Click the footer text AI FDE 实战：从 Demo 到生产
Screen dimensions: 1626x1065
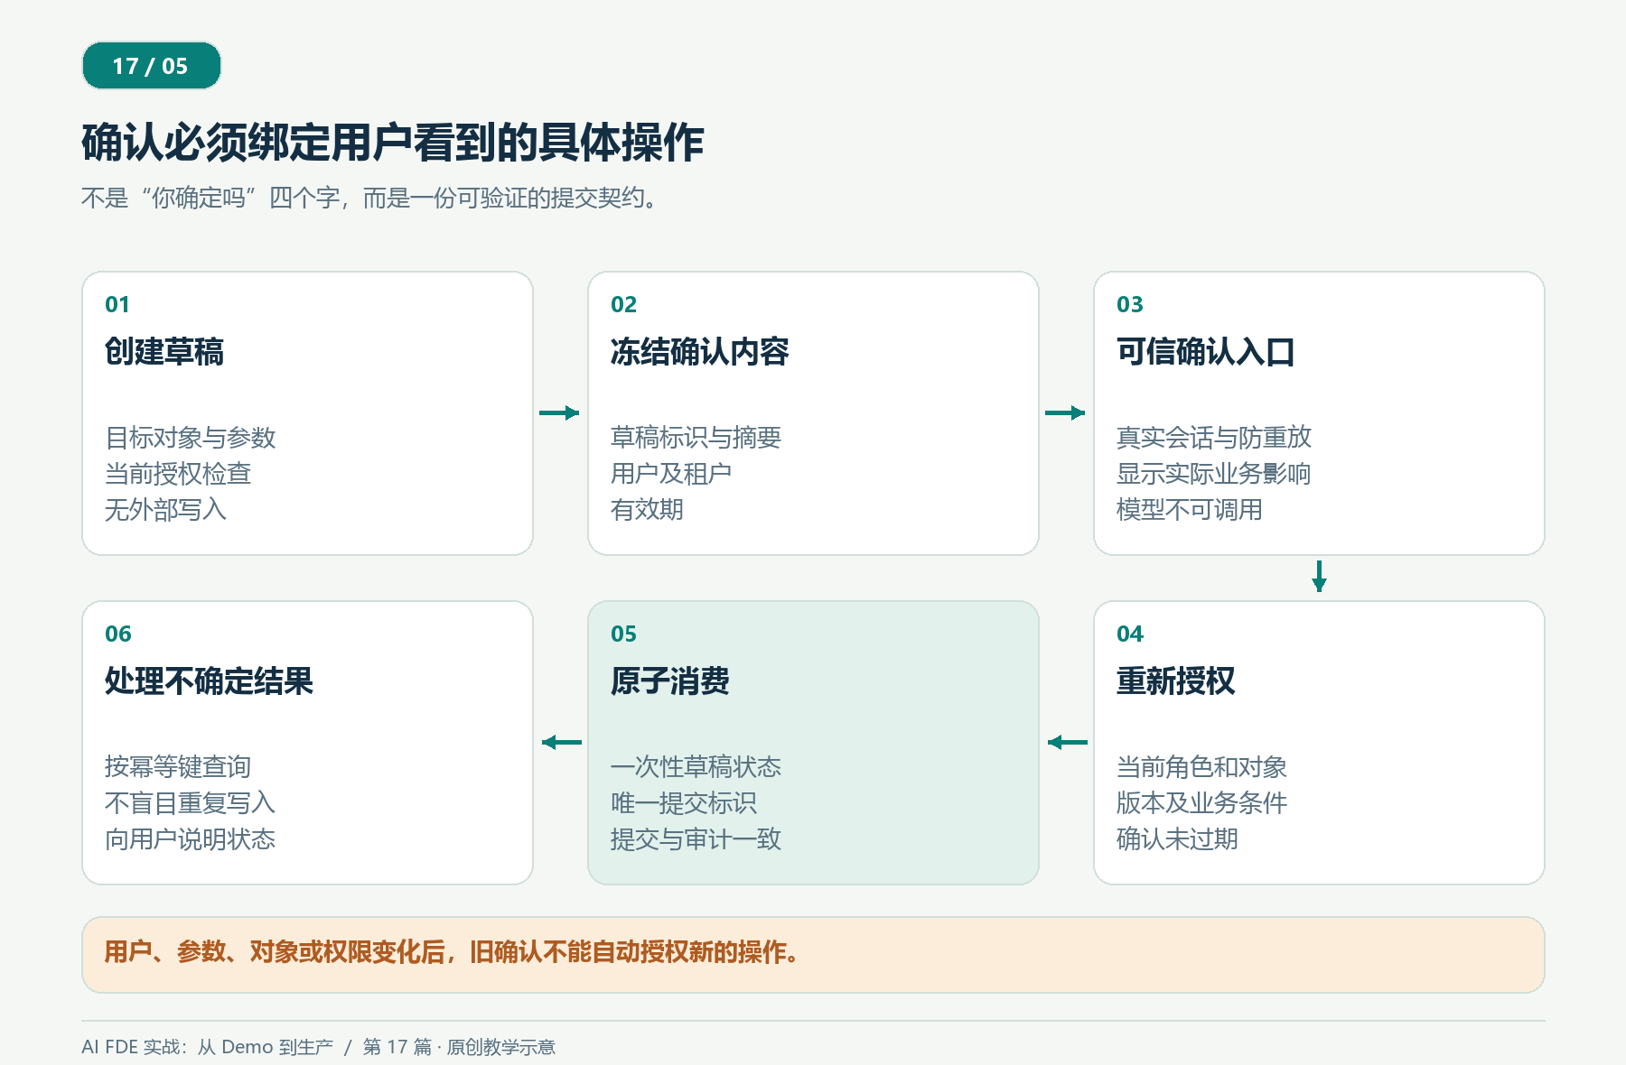207,1047
